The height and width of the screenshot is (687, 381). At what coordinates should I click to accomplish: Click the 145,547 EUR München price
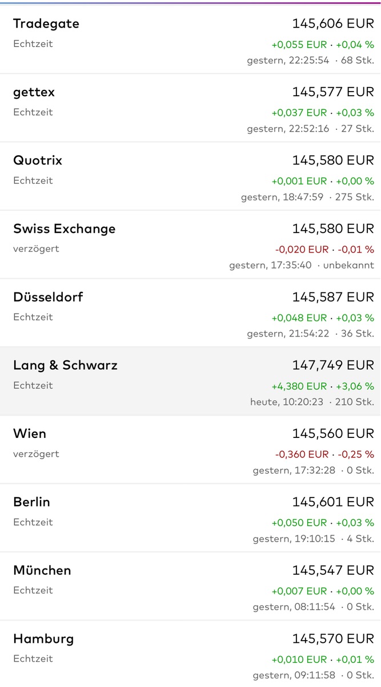[x=333, y=570]
